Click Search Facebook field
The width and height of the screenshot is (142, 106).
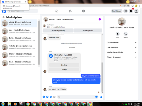tap(23, 11)
